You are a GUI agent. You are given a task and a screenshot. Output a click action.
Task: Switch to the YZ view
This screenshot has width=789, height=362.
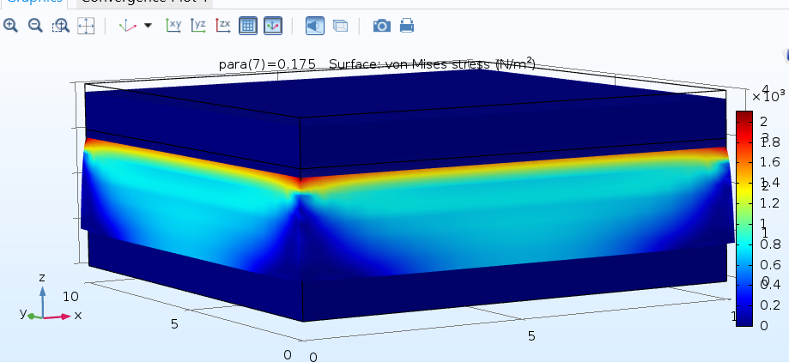point(197,26)
